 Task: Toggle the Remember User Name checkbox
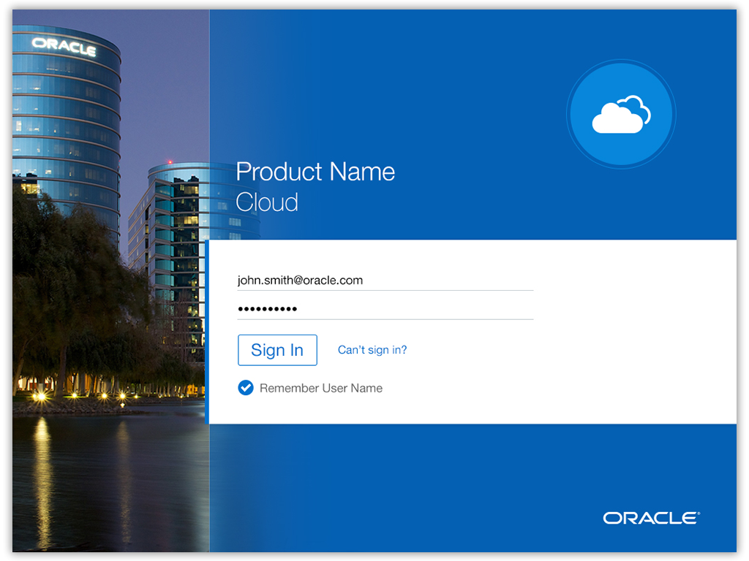(x=246, y=388)
